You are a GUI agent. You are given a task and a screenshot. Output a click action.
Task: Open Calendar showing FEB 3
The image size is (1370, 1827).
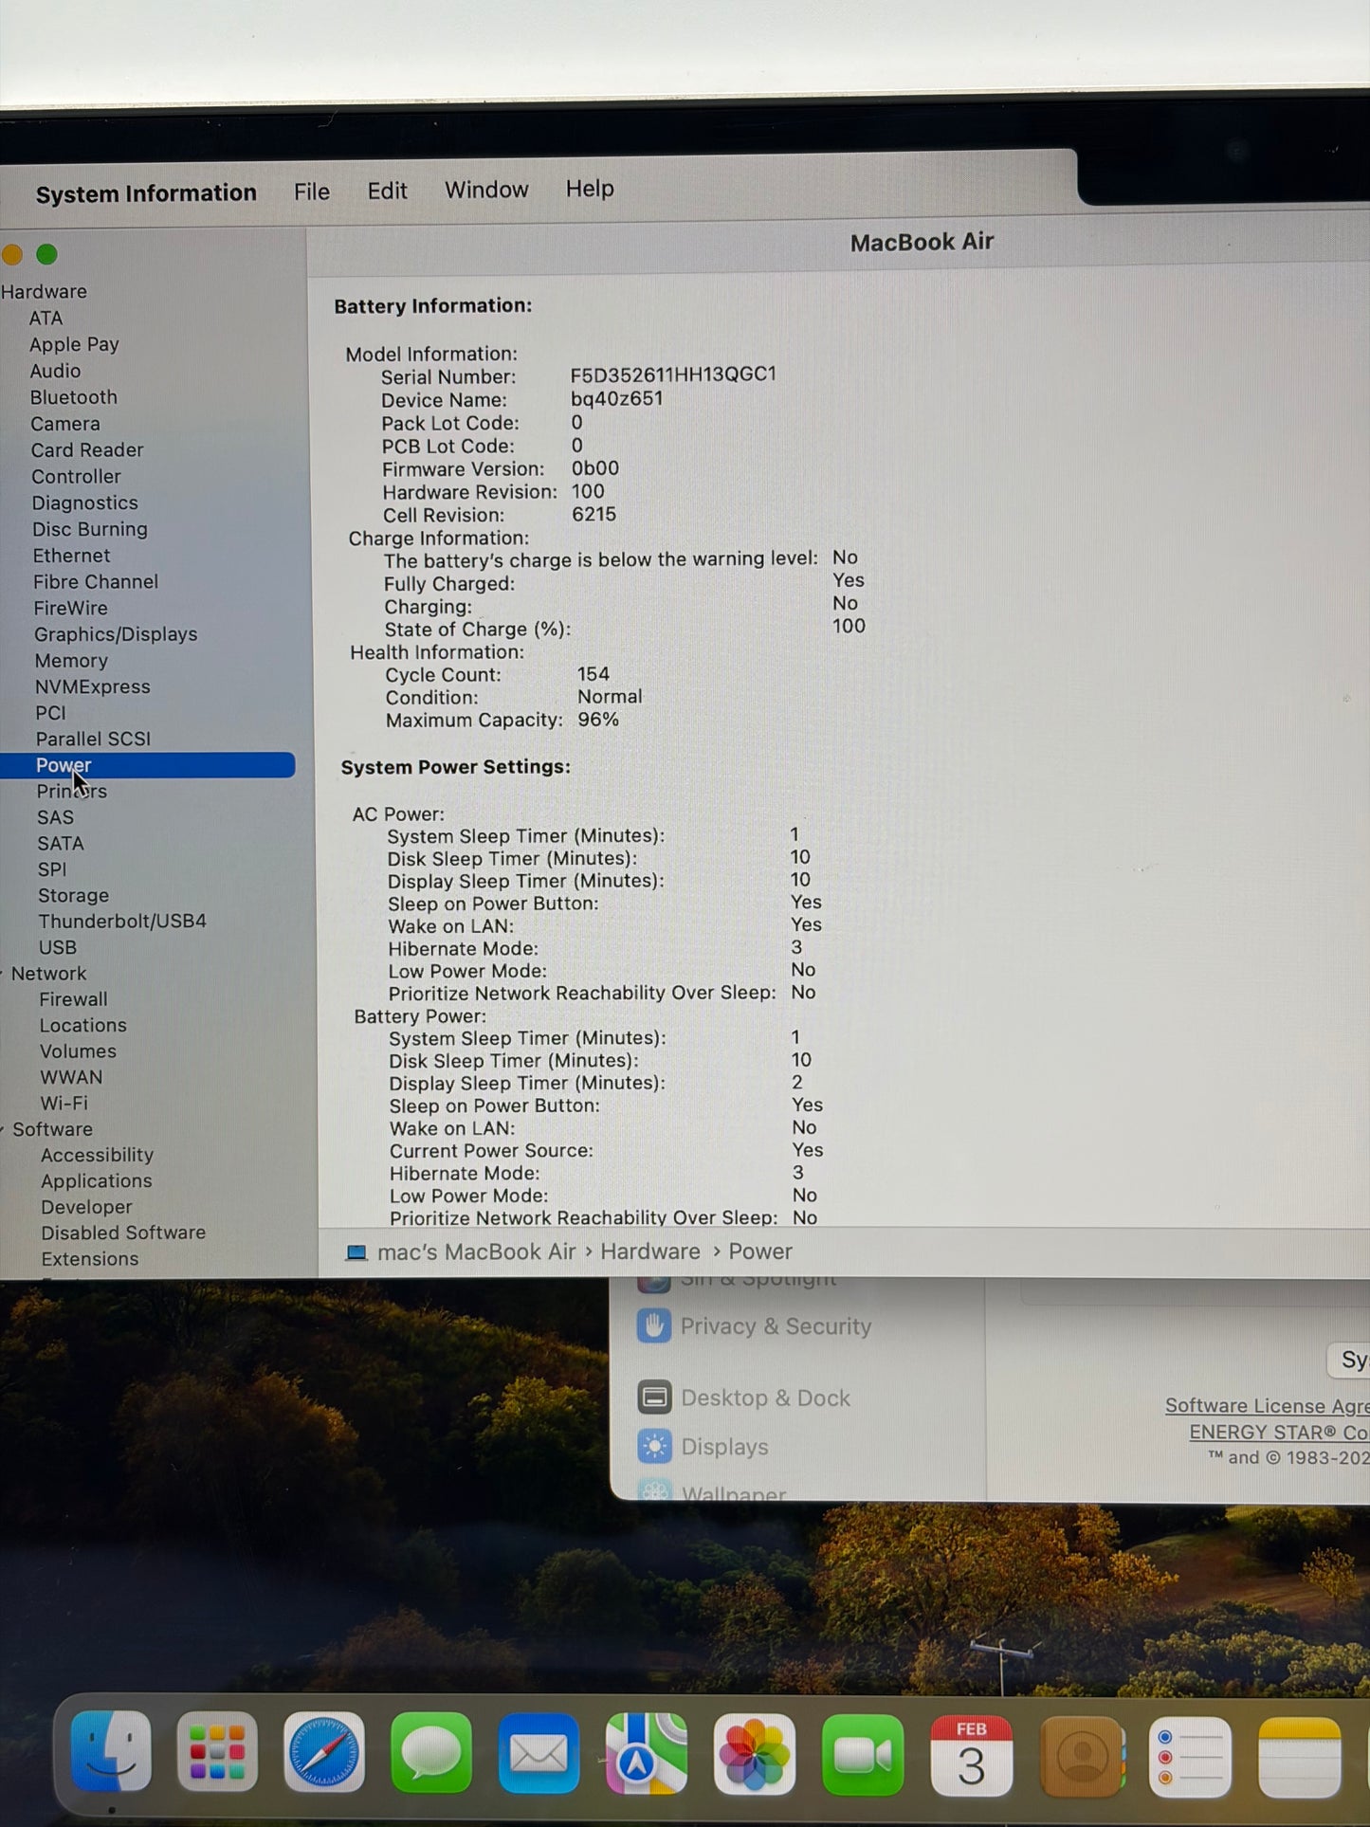tap(971, 1756)
